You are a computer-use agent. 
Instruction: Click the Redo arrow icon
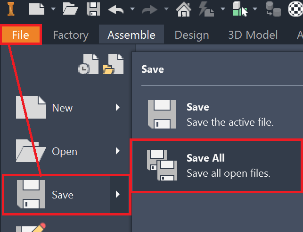150,9
